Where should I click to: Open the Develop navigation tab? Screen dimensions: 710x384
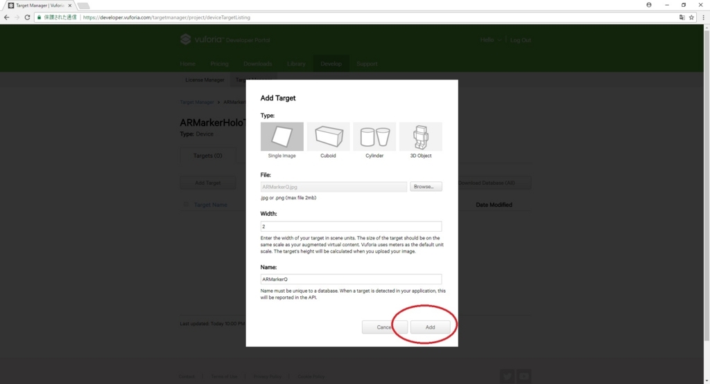tap(331, 64)
